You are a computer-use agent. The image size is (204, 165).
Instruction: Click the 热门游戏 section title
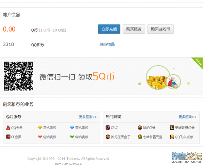tap(113, 117)
